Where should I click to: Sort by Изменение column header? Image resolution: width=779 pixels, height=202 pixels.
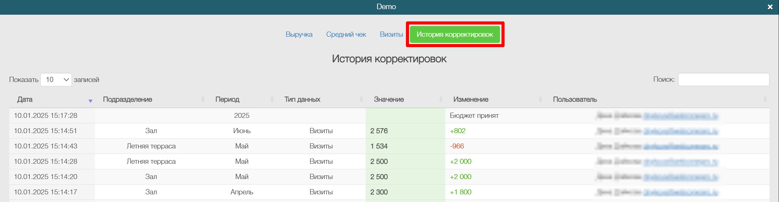tap(470, 99)
